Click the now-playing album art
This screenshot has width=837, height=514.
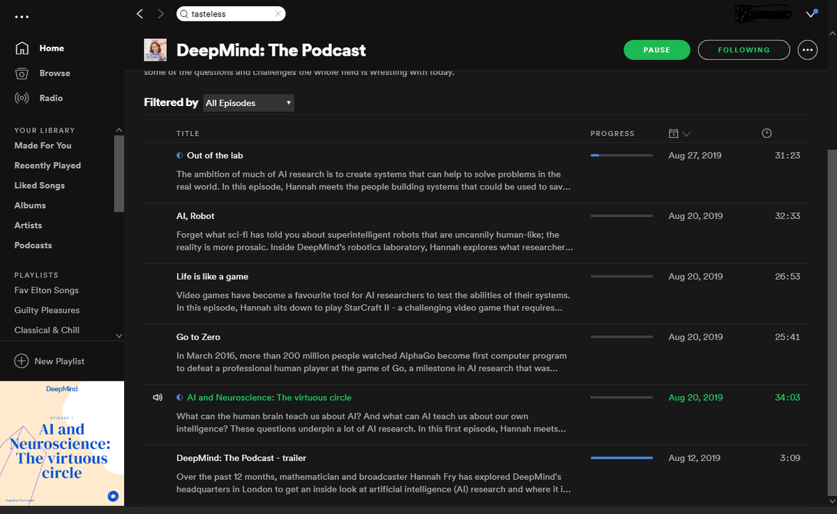[x=62, y=444]
